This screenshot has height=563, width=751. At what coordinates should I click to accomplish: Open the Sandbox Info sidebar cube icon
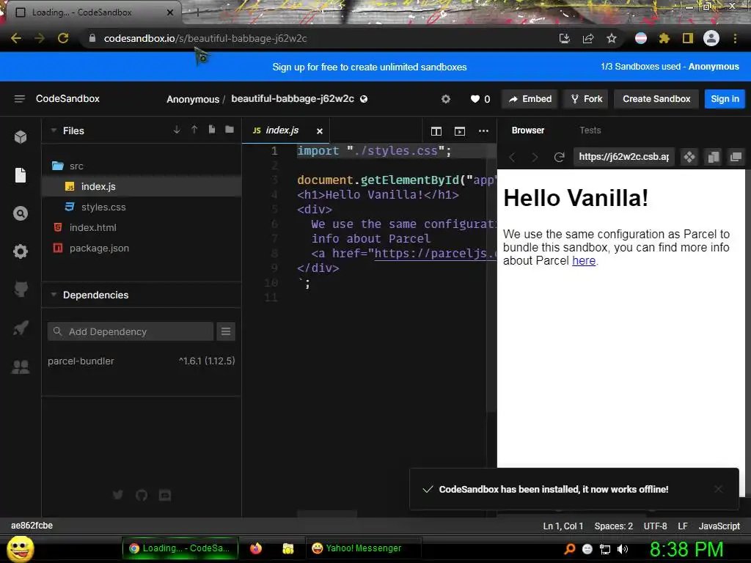(21, 137)
